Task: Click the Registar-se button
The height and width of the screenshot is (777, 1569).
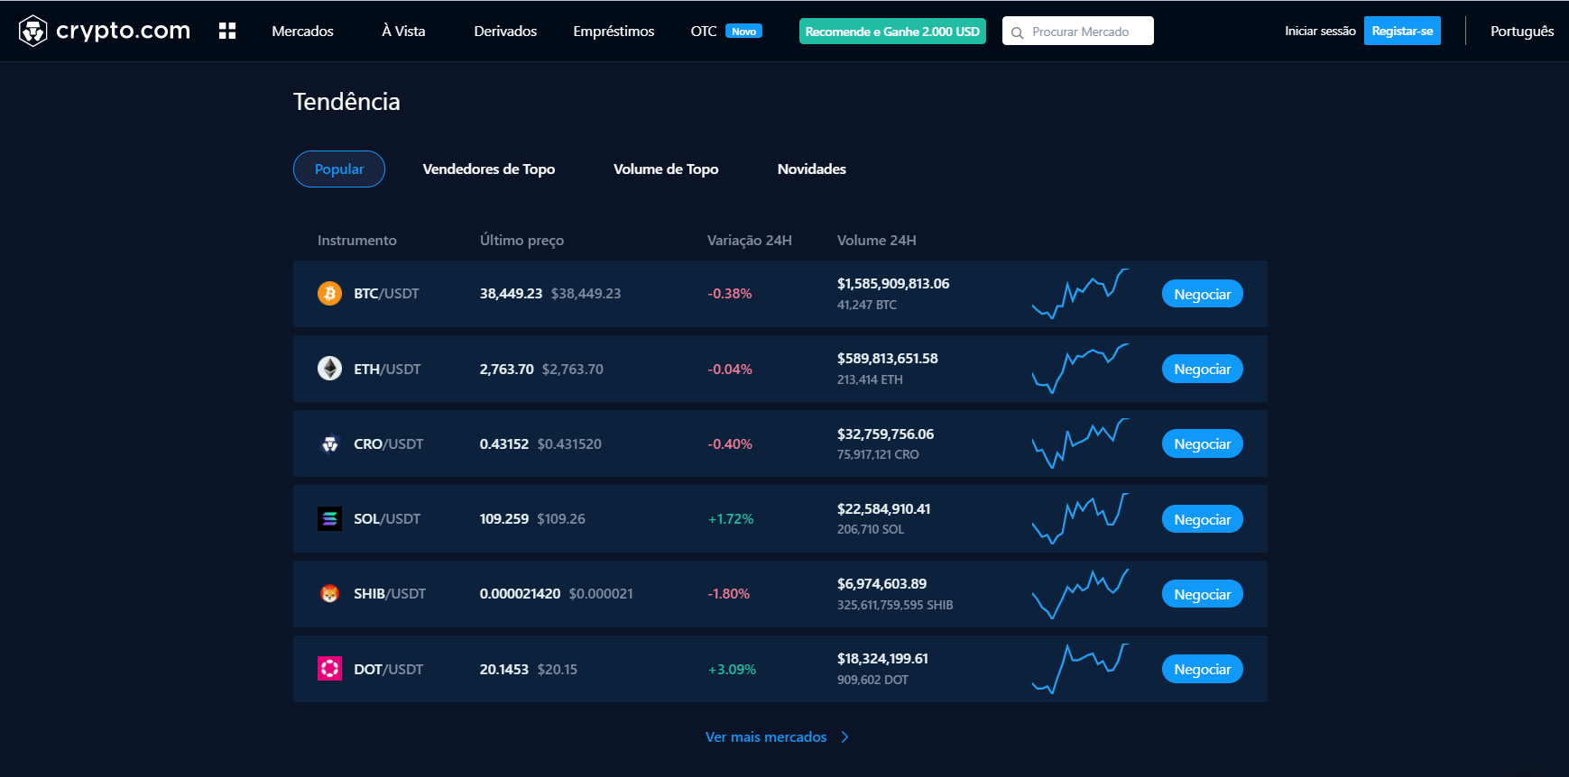Action: pos(1402,31)
